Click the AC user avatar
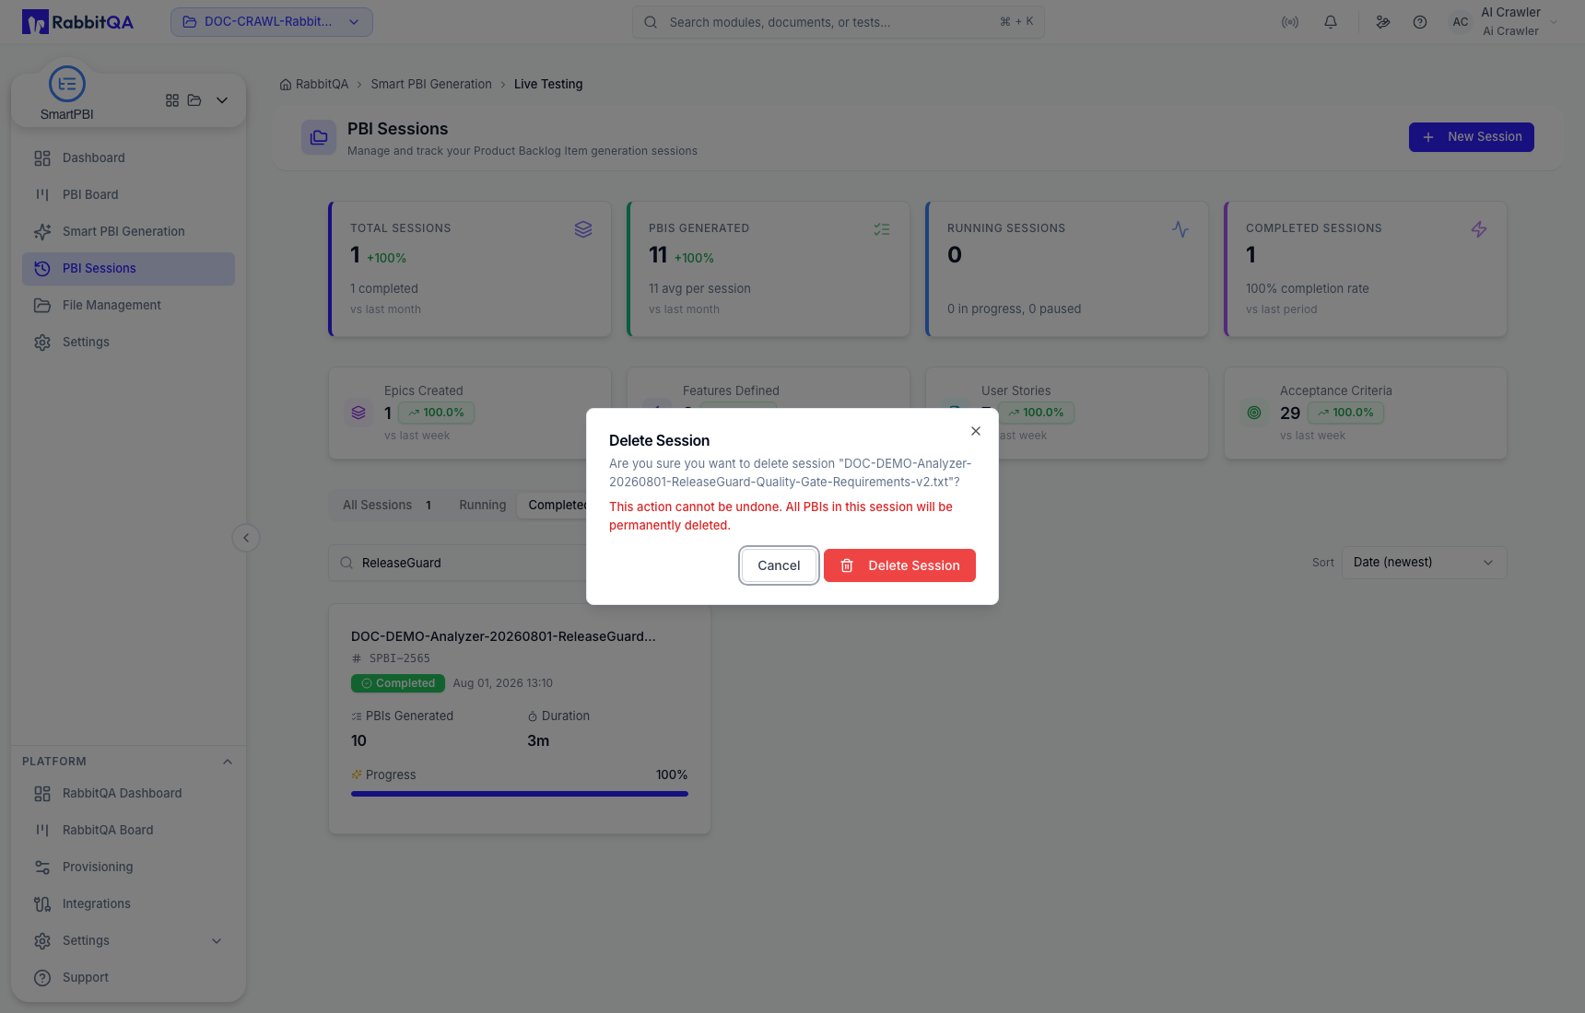The height and width of the screenshot is (1013, 1585). click(1461, 22)
